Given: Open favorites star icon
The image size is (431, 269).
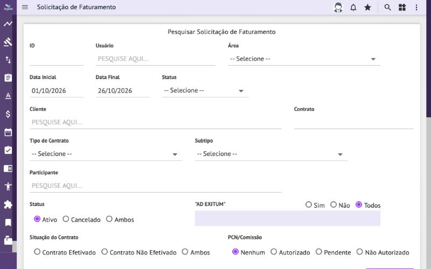Looking at the screenshot, I should [x=367, y=8].
